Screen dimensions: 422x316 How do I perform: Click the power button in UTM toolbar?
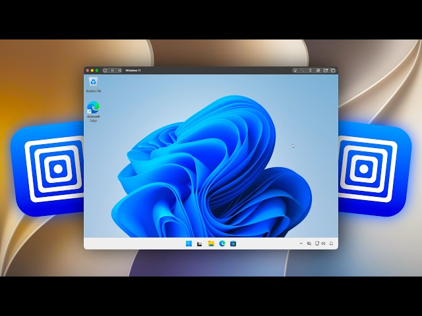point(105,70)
